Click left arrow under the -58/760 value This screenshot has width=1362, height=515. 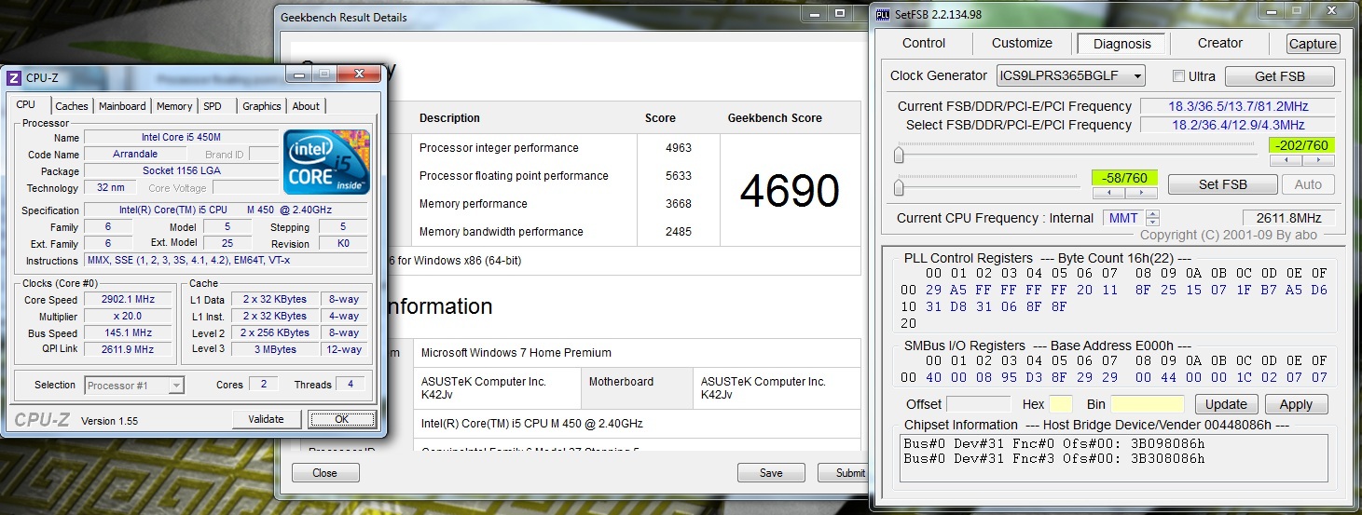(x=1107, y=193)
